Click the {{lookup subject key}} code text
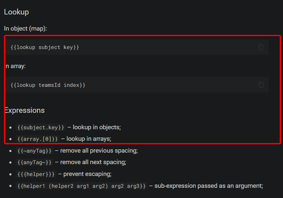 [x=45, y=47]
